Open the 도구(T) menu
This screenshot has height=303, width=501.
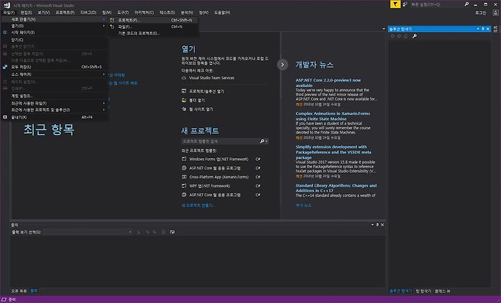(x=123, y=13)
